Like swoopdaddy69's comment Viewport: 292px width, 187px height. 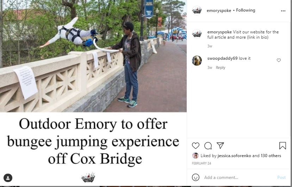tap(279, 60)
